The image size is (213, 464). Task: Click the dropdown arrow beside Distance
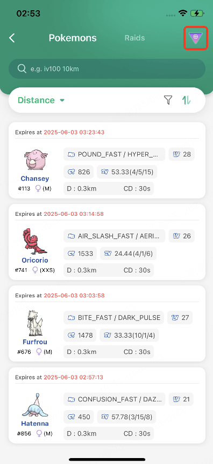[62, 100]
